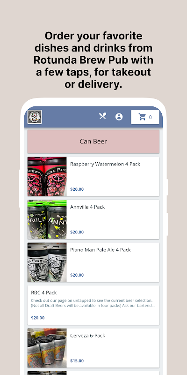Tap the Cerveza 6-Pack cans photo
The image size is (187, 375).
click(x=47, y=348)
